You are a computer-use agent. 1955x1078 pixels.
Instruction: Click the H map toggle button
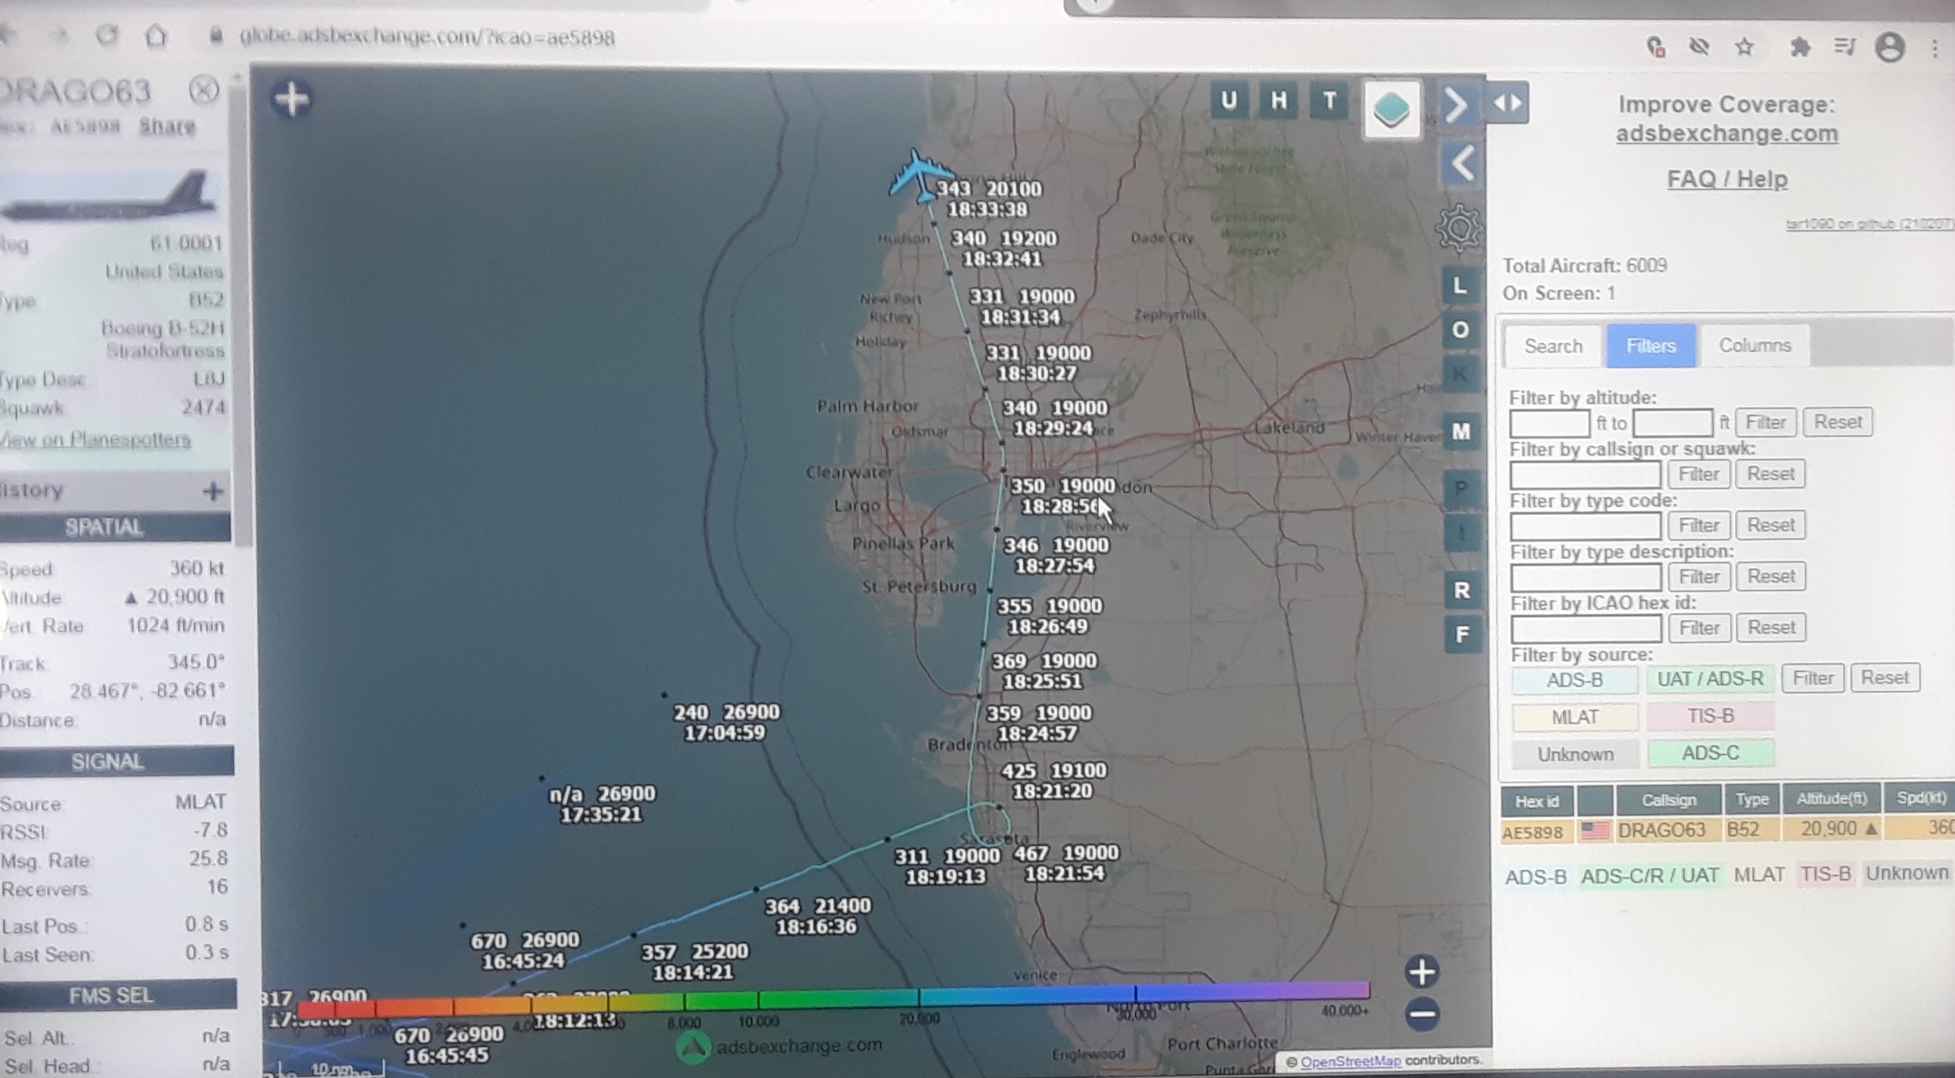[x=1278, y=101]
